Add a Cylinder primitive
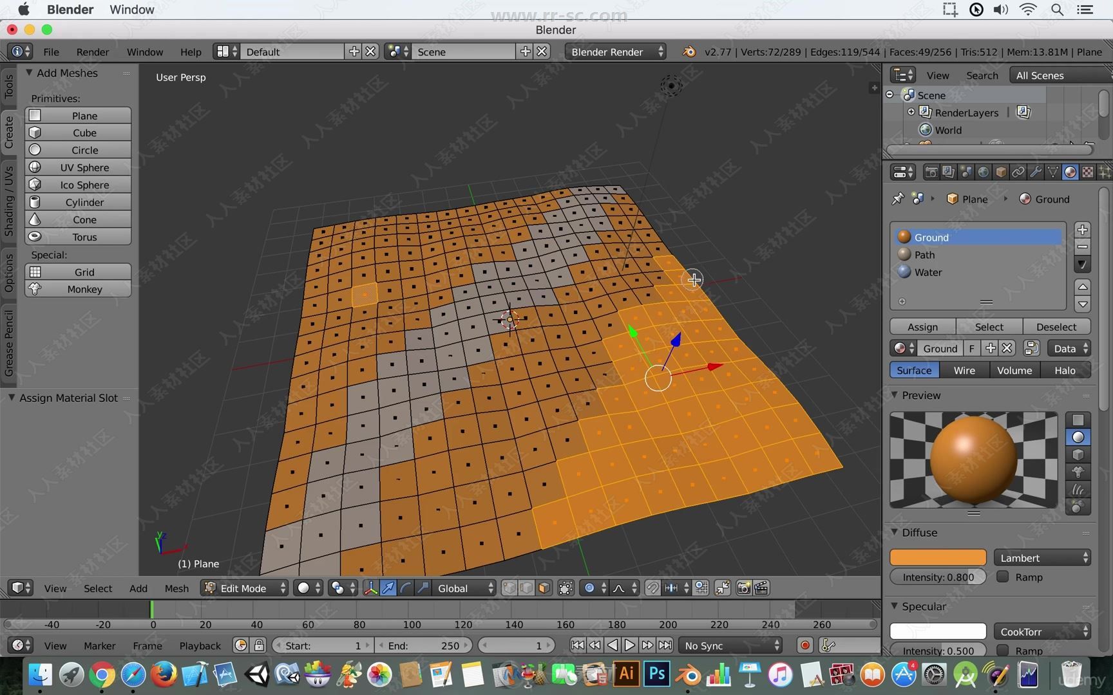Viewport: 1113px width, 695px height. tap(78, 202)
